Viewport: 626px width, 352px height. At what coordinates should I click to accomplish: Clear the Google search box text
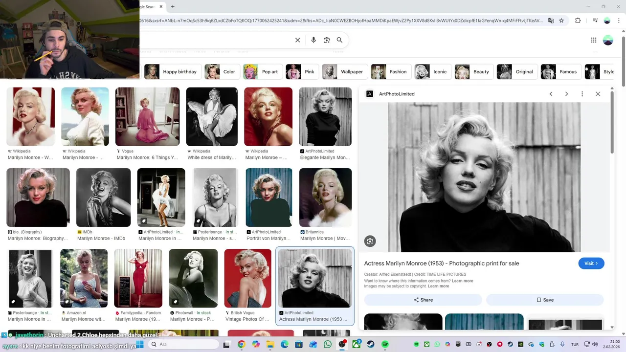coord(297,40)
